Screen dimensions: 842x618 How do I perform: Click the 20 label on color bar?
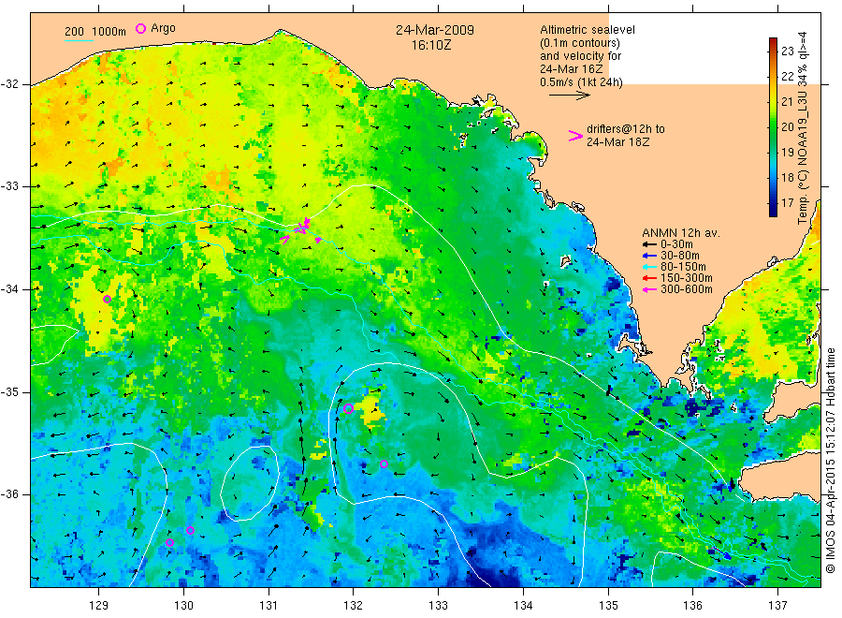click(787, 126)
